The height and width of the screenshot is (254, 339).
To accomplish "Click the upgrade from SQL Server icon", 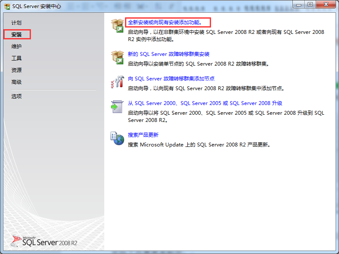I will pyautogui.click(x=117, y=107).
